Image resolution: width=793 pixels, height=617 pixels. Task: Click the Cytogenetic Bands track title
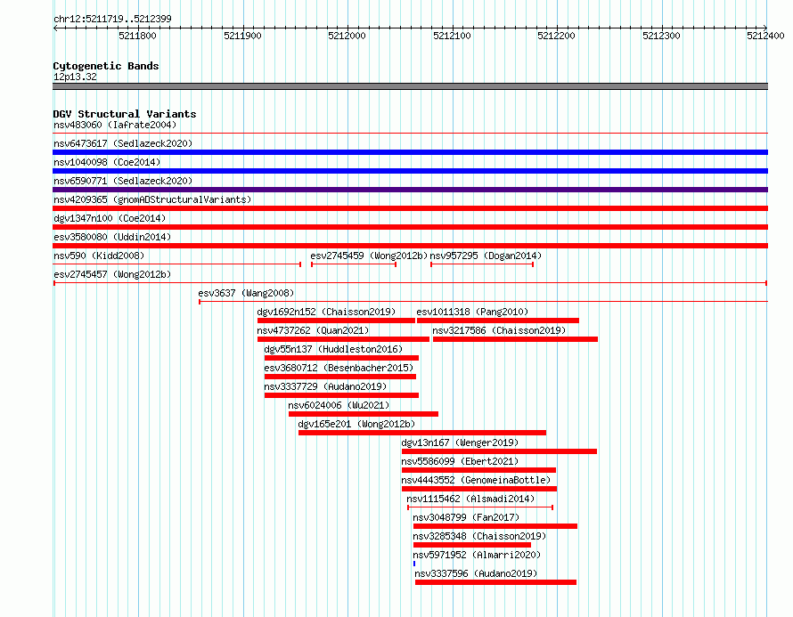[x=106, y=66]
